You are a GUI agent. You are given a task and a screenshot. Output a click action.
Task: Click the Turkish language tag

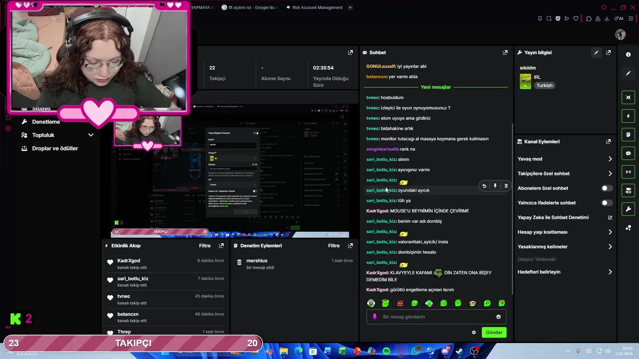coord(544,86)
